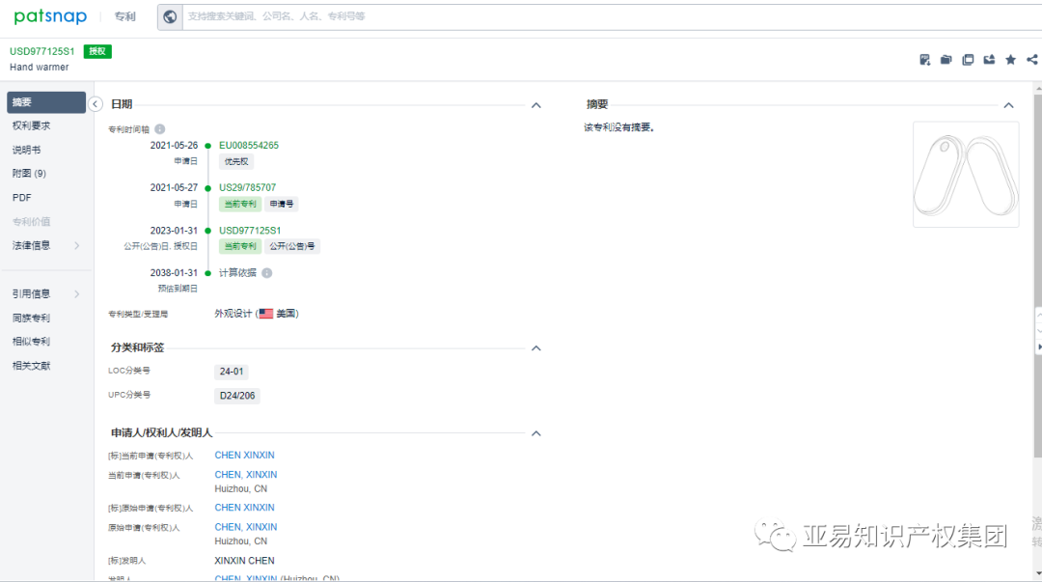Click the CHEN XINXIN applicant link
Screen dimensions: 1042x582
pos(244,455)
